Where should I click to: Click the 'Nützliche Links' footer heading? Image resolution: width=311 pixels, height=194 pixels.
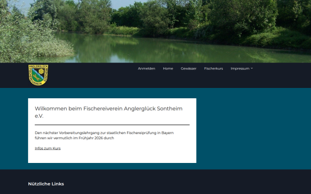[x=46, y=184]
